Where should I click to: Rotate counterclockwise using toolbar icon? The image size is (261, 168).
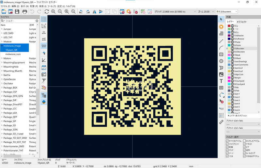click(81, 12)
